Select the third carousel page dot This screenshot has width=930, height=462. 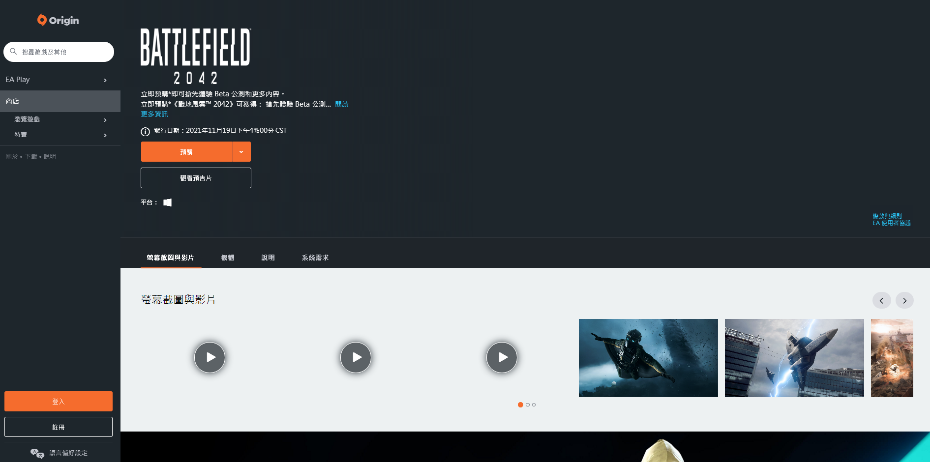534,405
